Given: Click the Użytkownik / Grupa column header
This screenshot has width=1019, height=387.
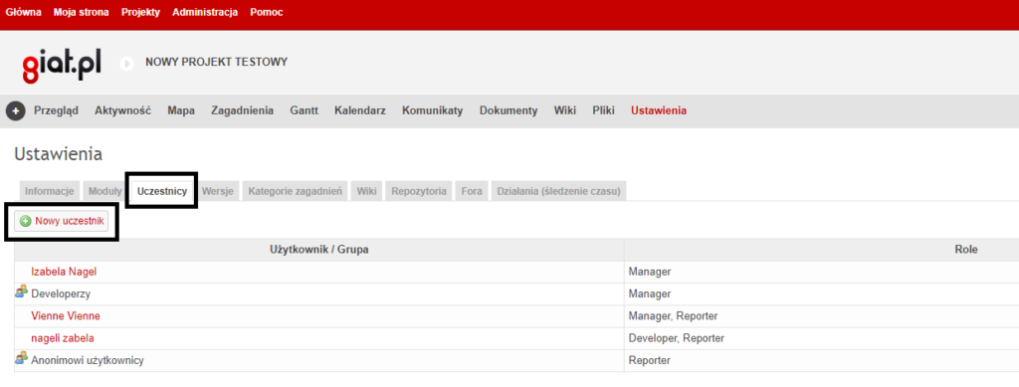Looking at the screenshot, I should coord(319,250).
